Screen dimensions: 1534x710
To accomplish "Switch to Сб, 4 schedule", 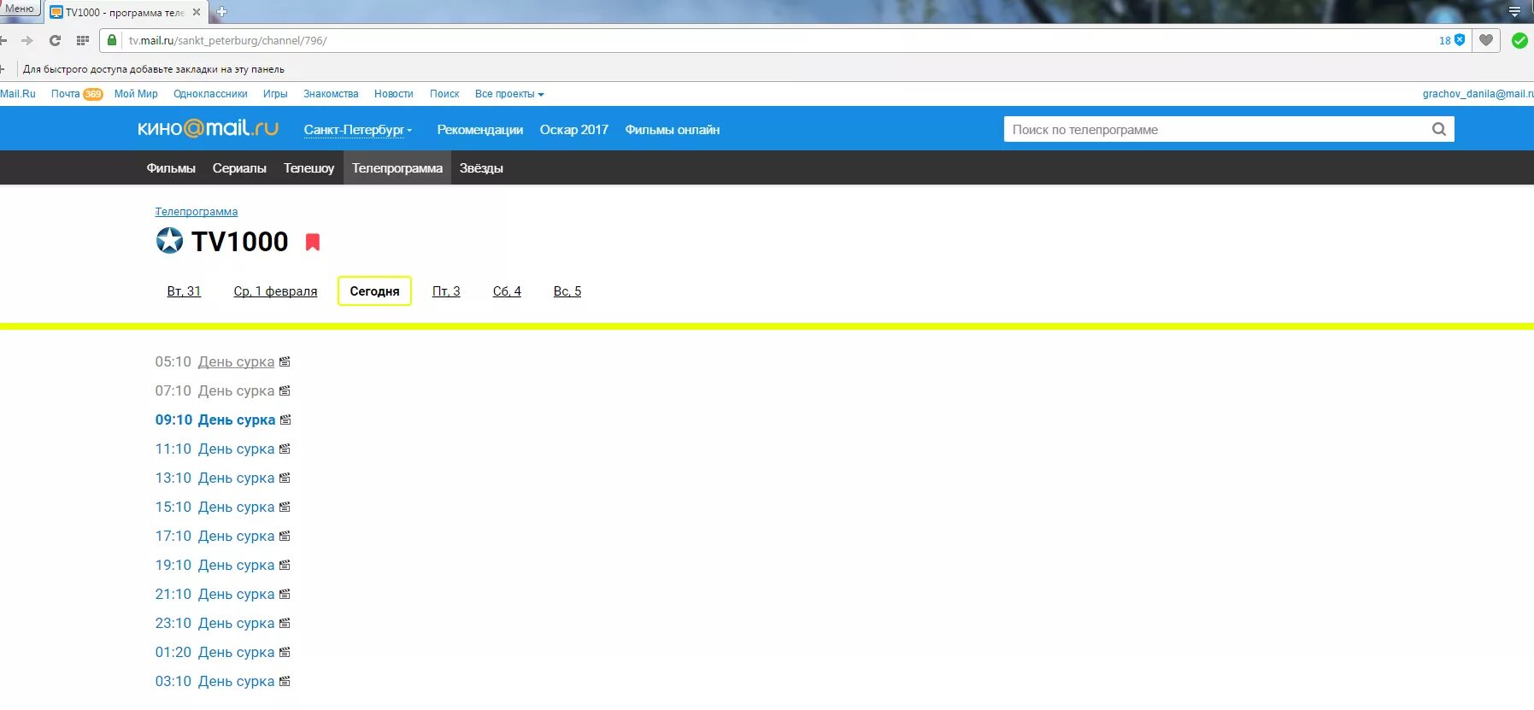I will coord(507,291).
